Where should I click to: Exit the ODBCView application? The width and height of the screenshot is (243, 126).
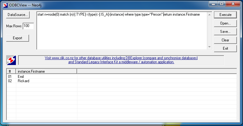[x=225, y=48]
